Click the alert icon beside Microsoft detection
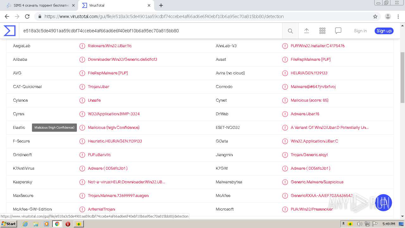Image resolution: width=405 pixels, height=228 pixels. (285, 209)
